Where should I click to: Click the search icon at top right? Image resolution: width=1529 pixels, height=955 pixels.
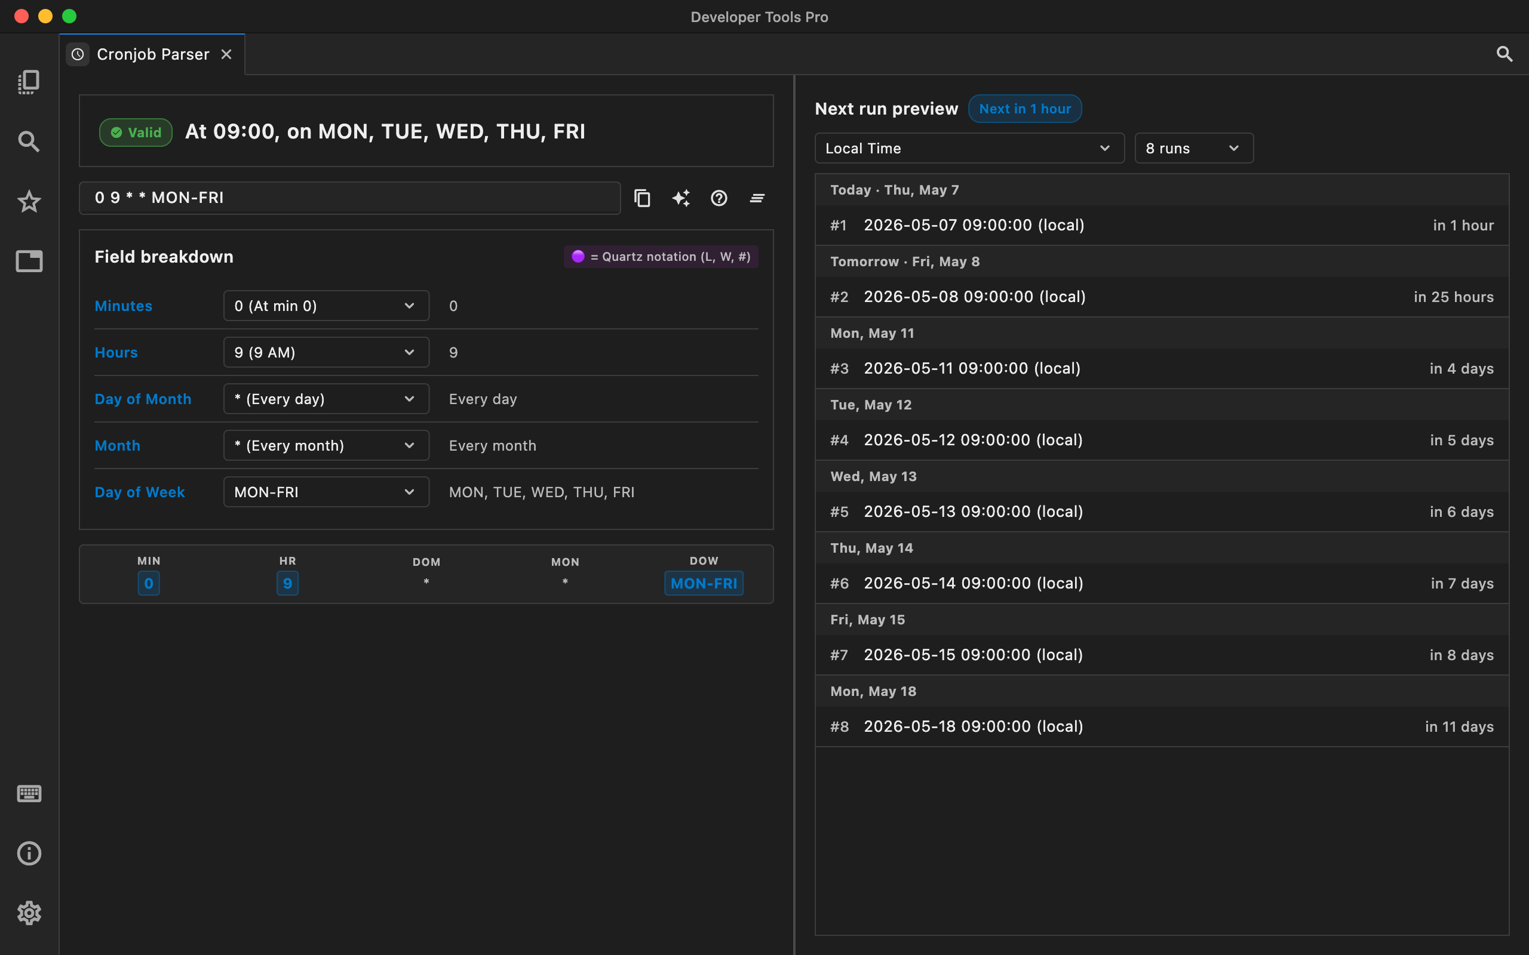coord(1505,54)
